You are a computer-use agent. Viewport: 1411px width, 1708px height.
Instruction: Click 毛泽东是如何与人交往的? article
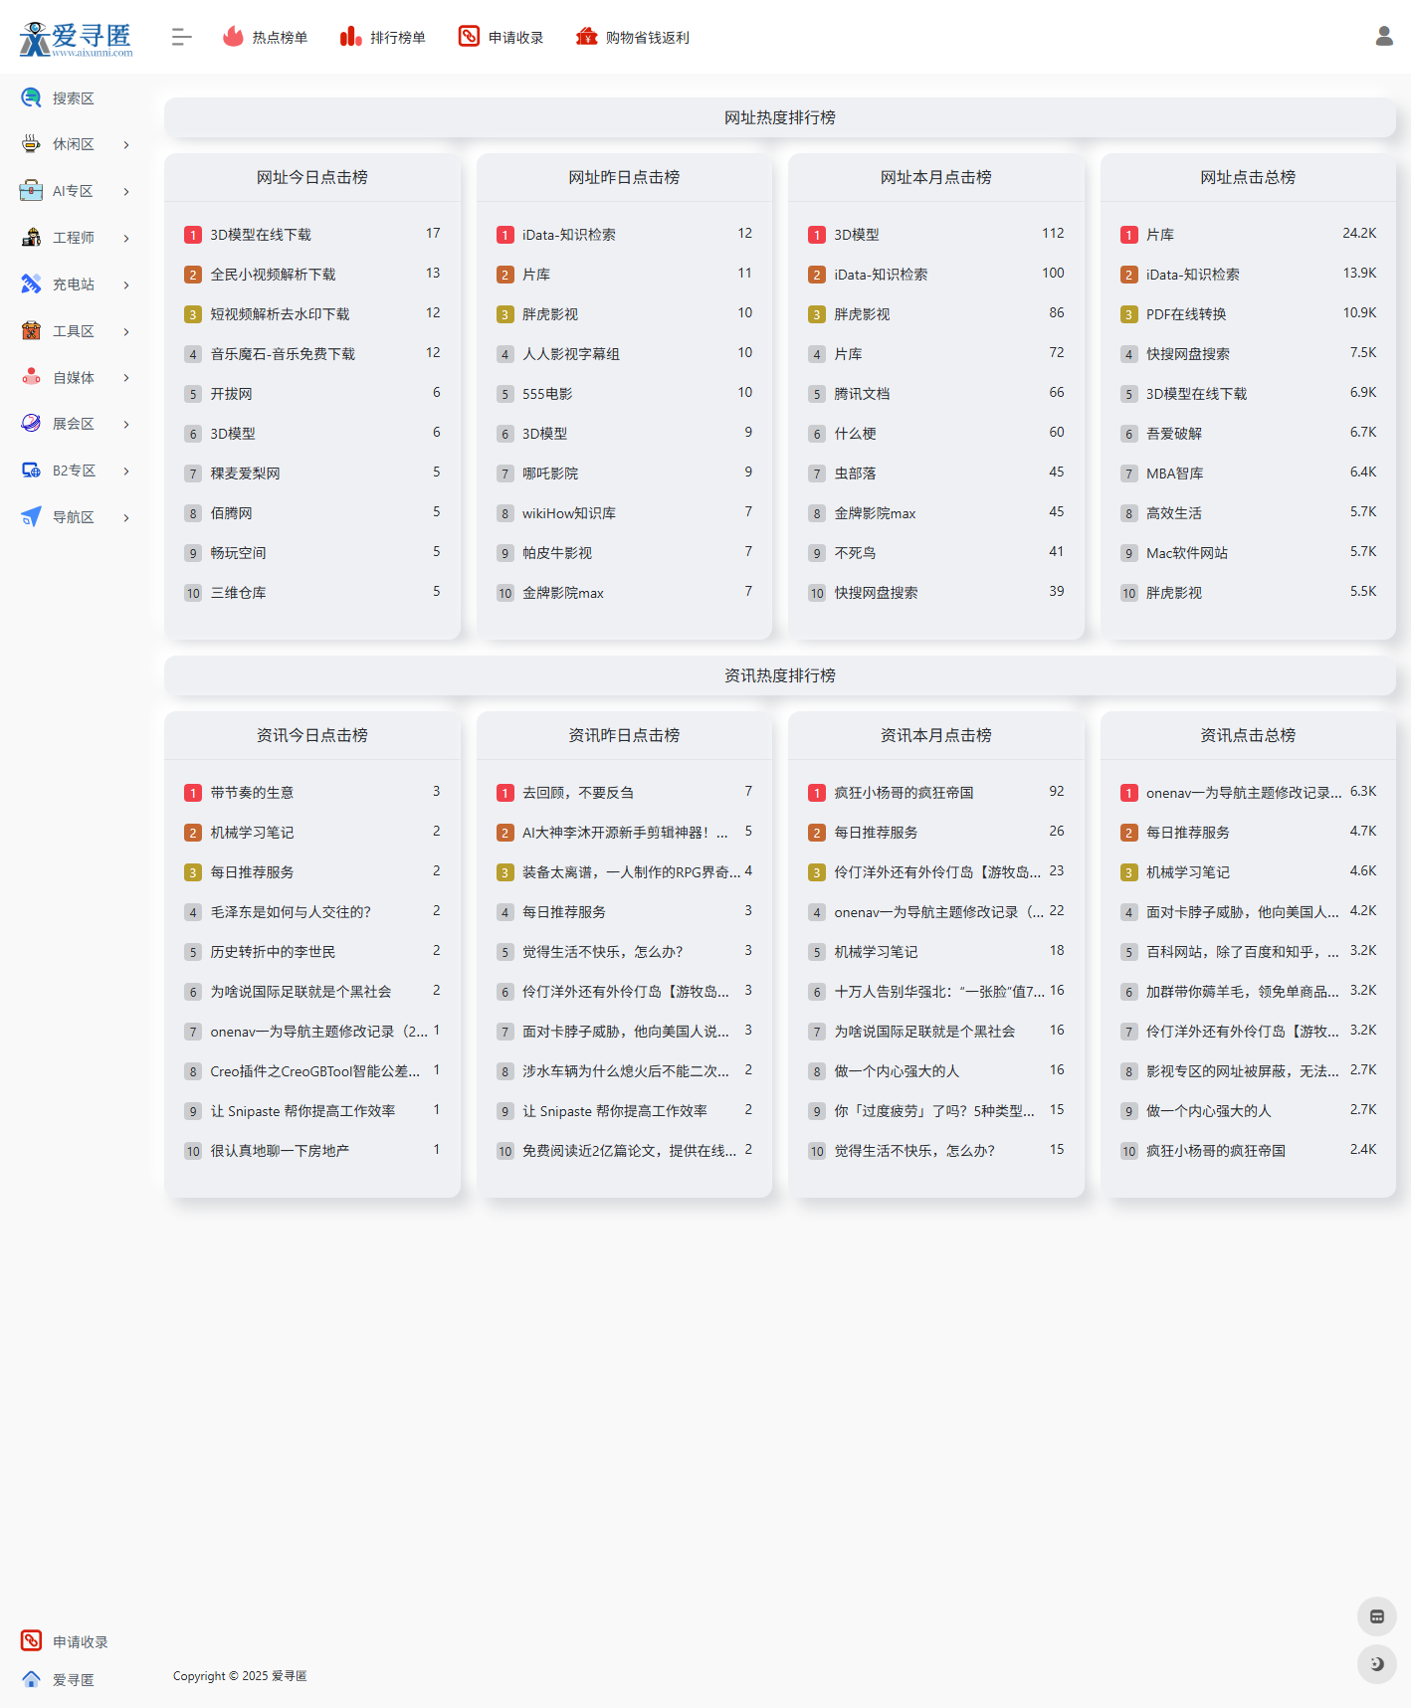[x=291, y=912]
